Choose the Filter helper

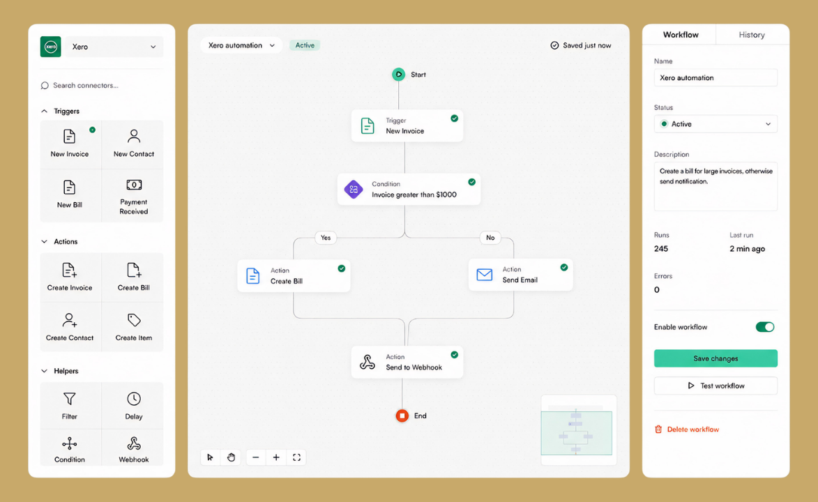tap(70, 406)
